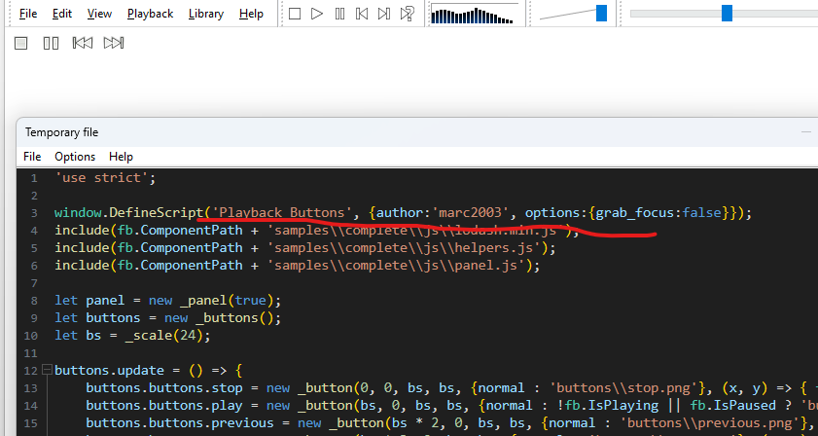Screen dimensions: 818x436
Task: Click the Random playback icon with question mark
Action: 408,14
